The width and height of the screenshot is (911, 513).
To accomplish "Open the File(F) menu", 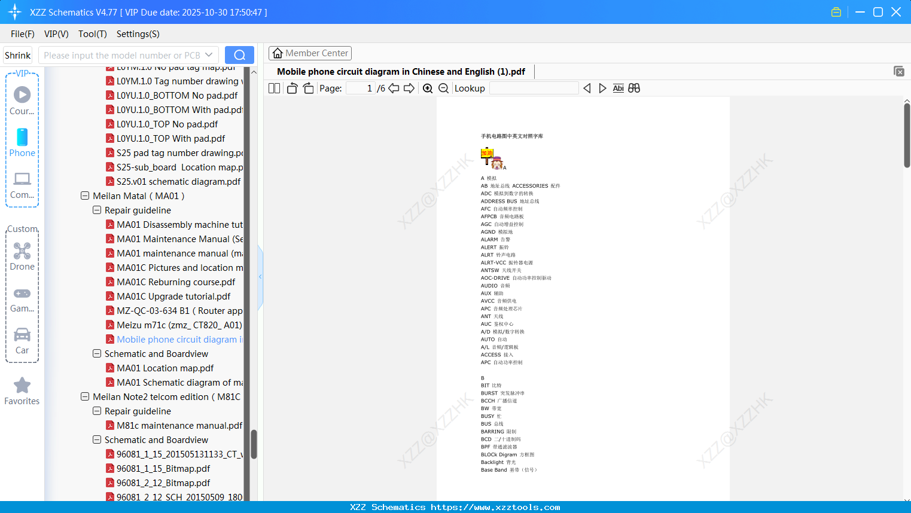I will (23, 34).
